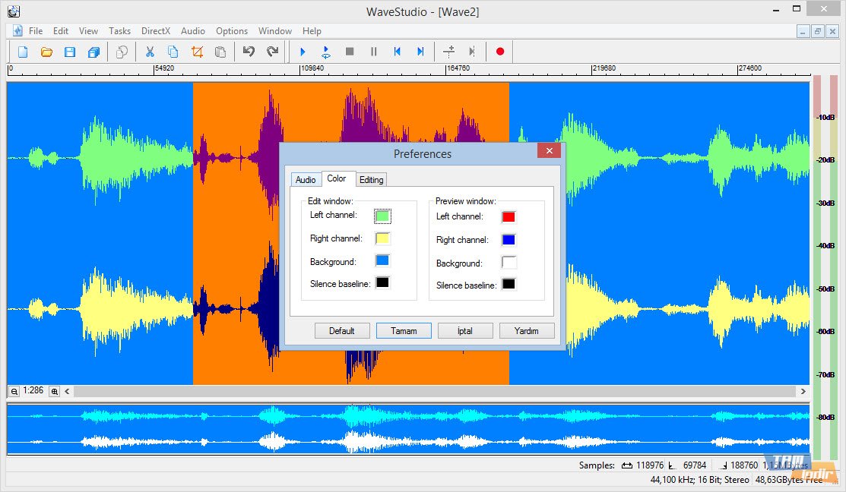Change Edit window Right channel yellow swatch

(382, 238)
